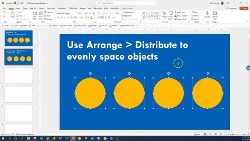Toggle bold formatting
Screen dimensions: 250x141
pos(58,18)
